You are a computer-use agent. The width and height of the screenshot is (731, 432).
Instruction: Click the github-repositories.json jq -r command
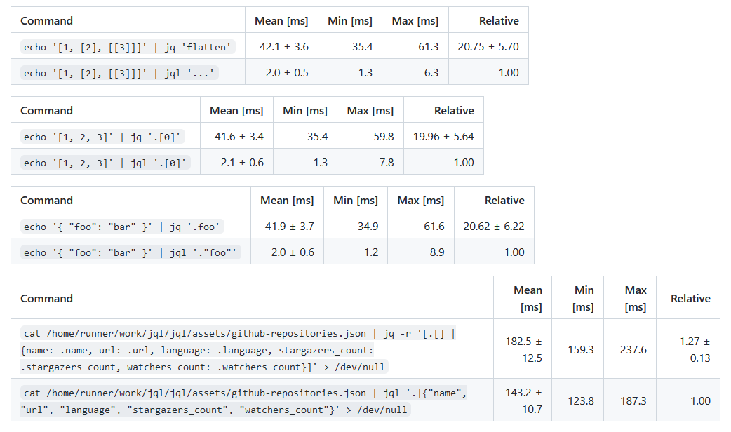[x=239, y=350]
